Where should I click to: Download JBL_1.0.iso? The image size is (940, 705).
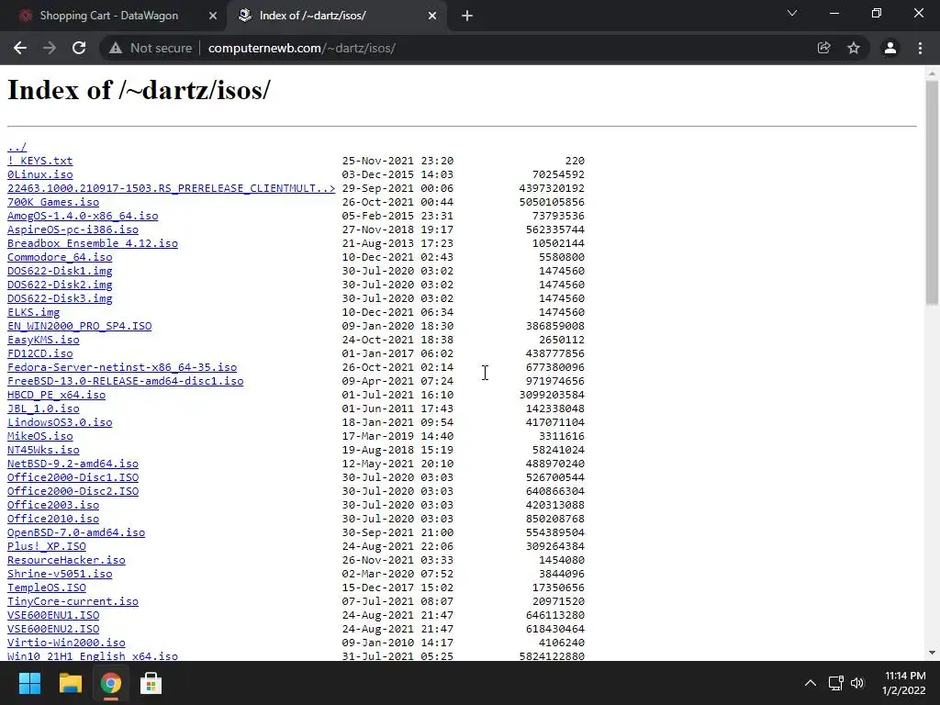(x=43, y=408)
